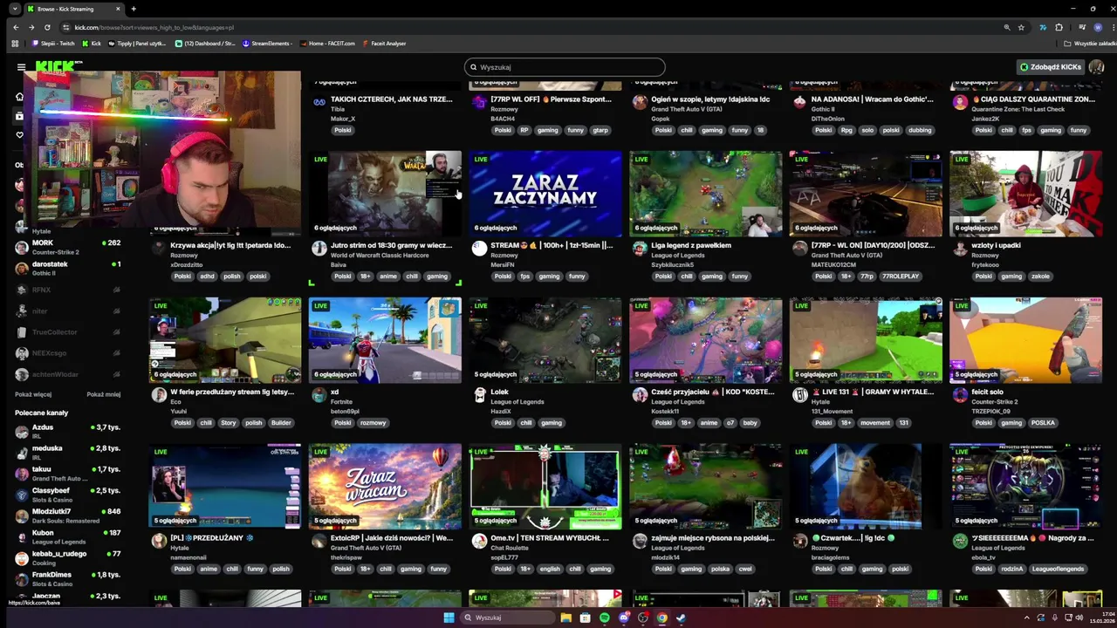Click the Kick logo in header

58,66
